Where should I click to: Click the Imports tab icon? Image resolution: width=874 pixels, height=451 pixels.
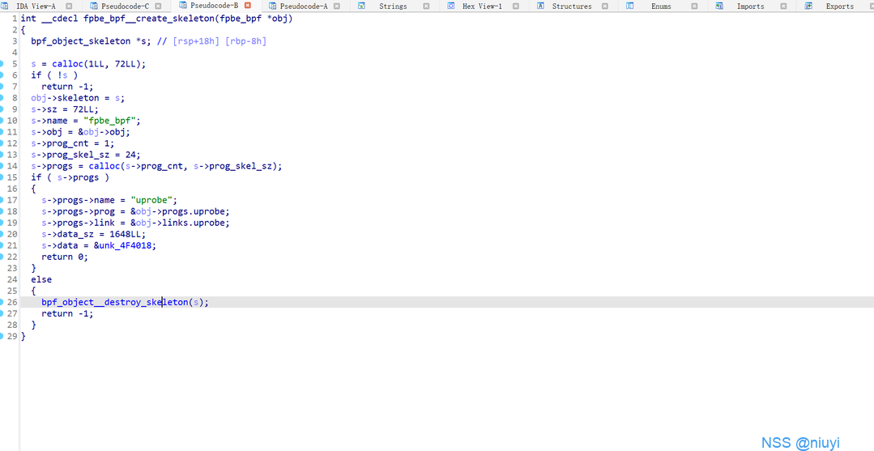[718, 6]
